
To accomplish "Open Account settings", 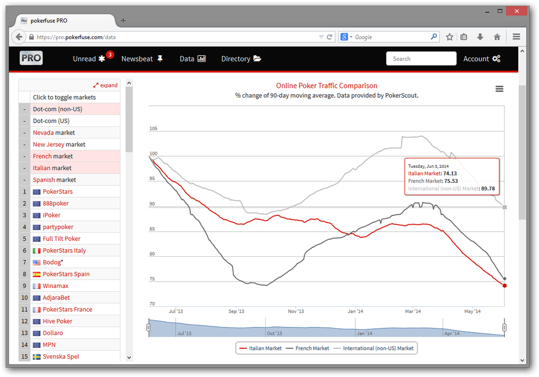I will click(x=482, y=59).
